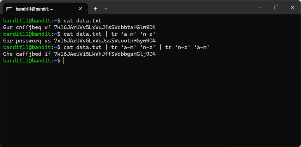This screenshot has height=147, width=301.
Task: Close the bandit11@bandit tab
Action: [80, 9]
